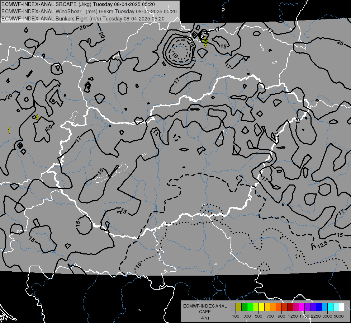The height and width of the screenshot is (323, 351).
Task: Click the 1750 legend tick label
Action: pos(304,316)
